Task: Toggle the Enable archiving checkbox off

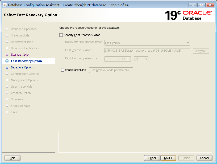Action: coord(62,70)
